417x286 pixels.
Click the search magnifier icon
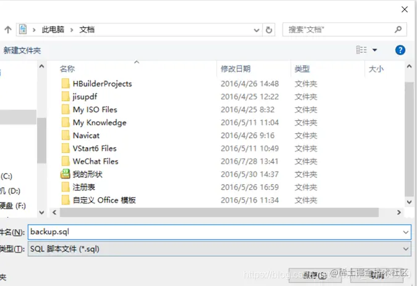pyautogui.click(x=398, y=29)
